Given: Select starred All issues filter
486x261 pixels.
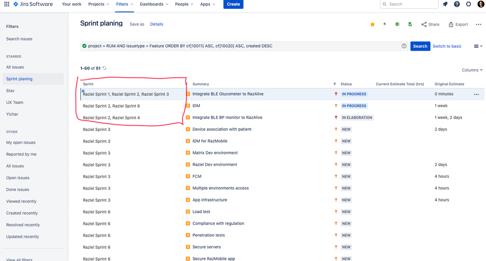Looking at the screenshot, I should [x=15, y=67].
